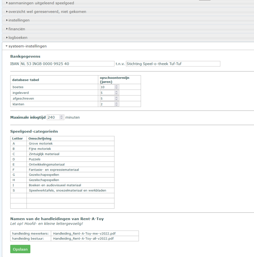This screenshot has width=254, height=257.
Task: Save settings with the Opslaan button
Action: [x=20, y=249]
